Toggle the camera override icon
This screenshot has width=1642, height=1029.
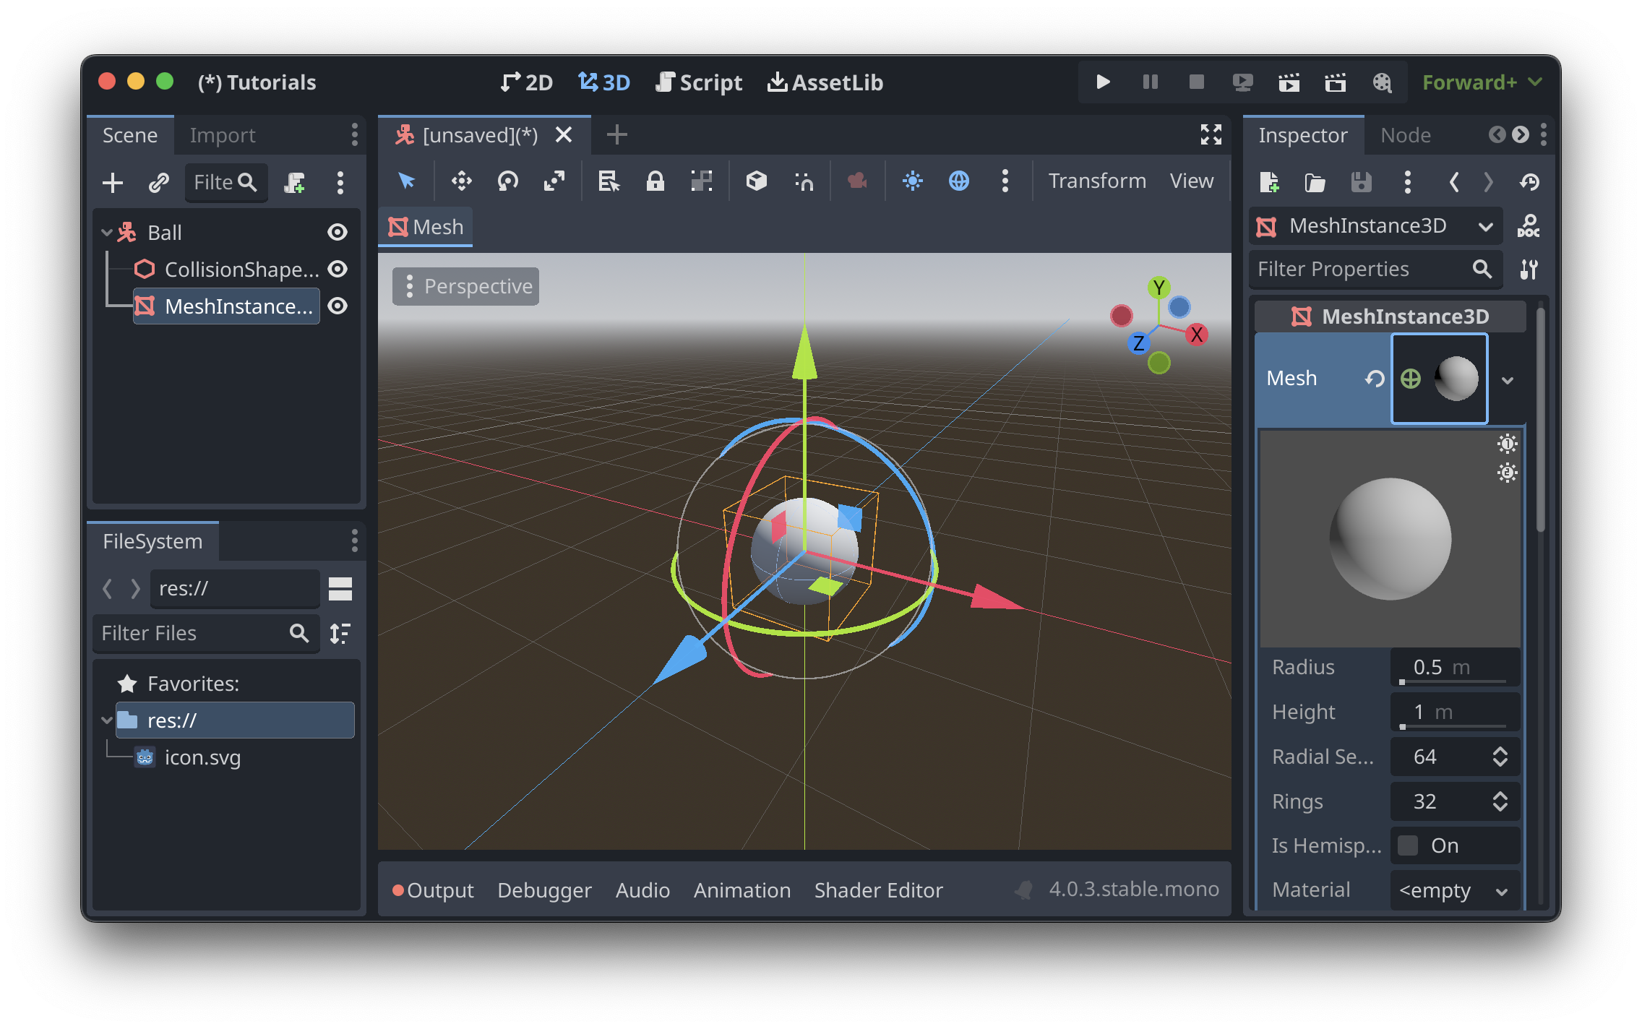857,181
